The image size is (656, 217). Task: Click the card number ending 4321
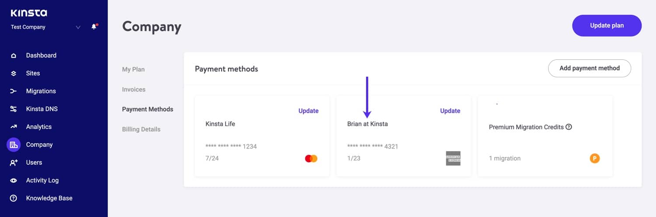tap(373, 146)
